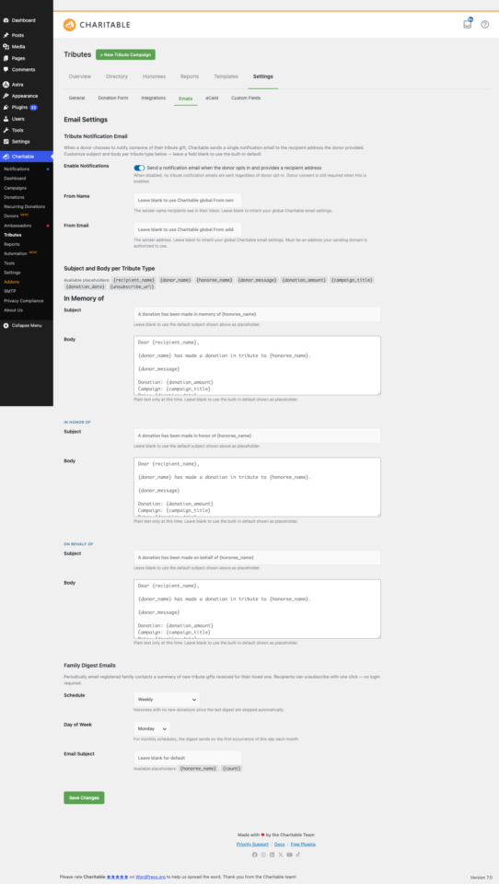
Task: Open the LinkedIn icon in footer
Action: tap(272, 855)
